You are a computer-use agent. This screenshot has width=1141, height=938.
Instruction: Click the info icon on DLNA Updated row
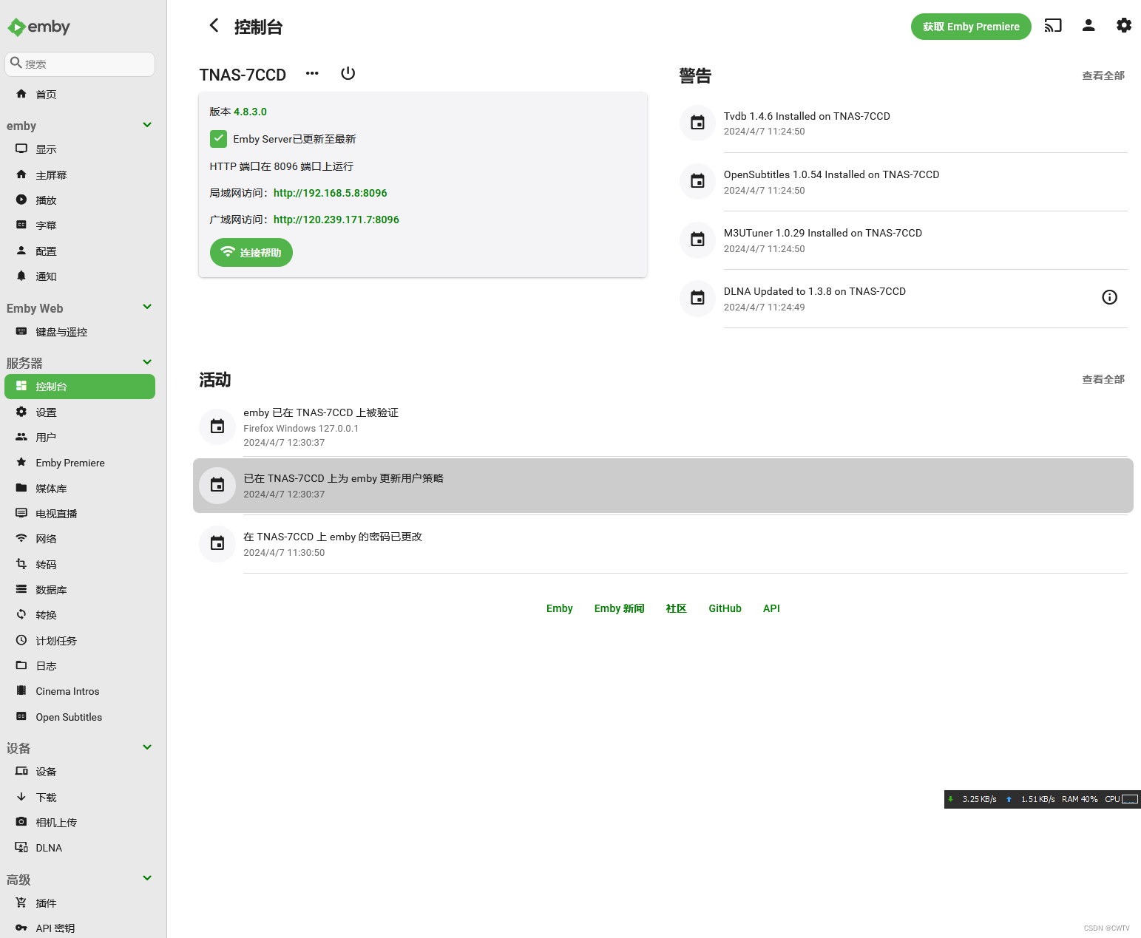coord(1109,297)
